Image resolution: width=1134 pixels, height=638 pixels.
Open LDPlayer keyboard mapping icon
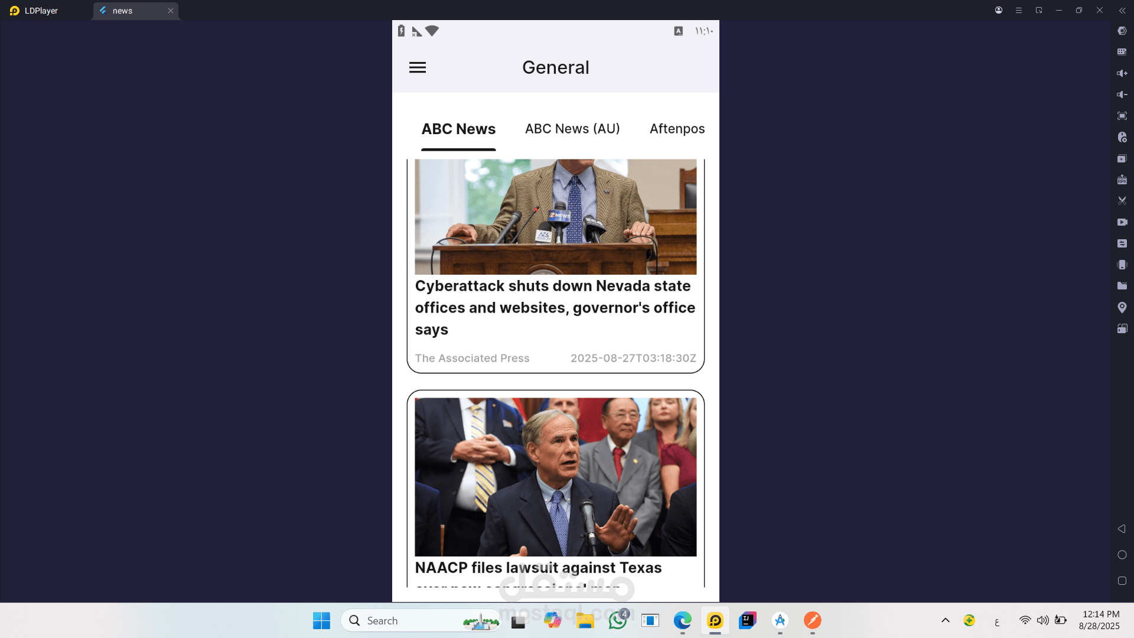tap(1122, 52)
